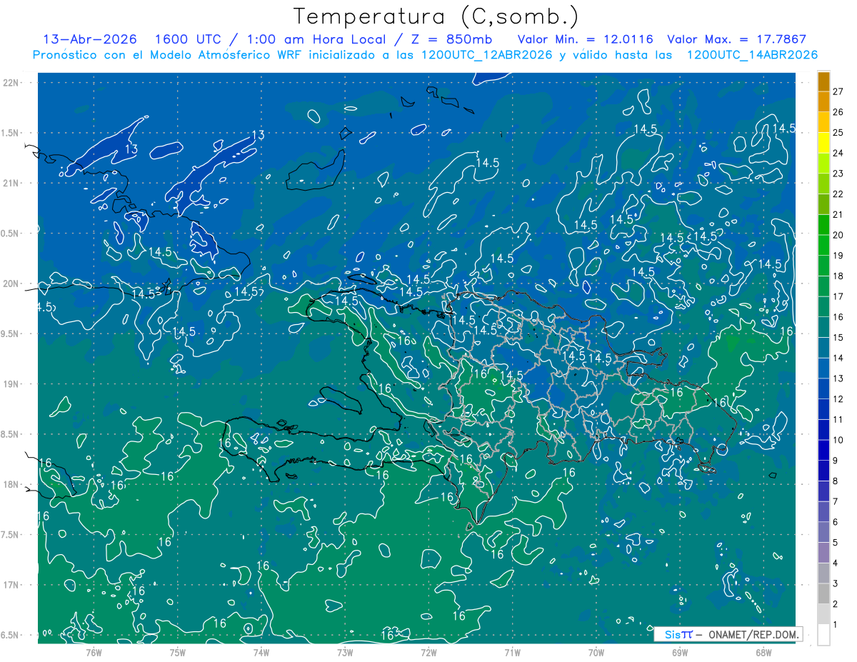Click the Temperatura (C,somb.) title
This screenshot has width=857, height=662.
coord(436,16)
